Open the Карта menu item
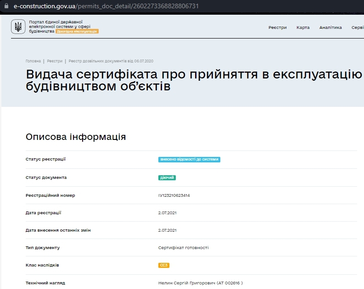Image resolution: width=364 pixels, height=289 pixels. point(303,28)
